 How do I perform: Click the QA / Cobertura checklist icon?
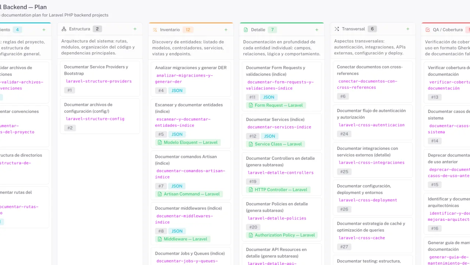pos(428,30)
